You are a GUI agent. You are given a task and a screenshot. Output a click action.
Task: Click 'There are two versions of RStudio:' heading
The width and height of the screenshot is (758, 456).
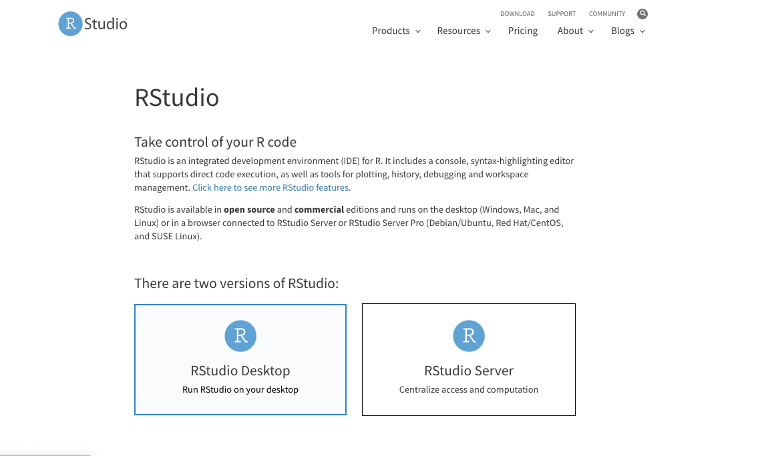tap(236, 283)
